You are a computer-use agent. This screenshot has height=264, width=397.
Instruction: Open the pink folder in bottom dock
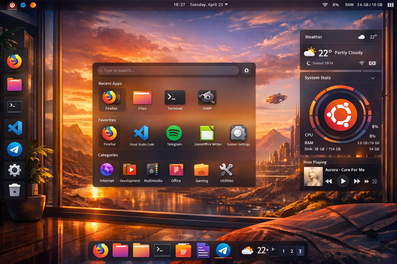(121, 250)
